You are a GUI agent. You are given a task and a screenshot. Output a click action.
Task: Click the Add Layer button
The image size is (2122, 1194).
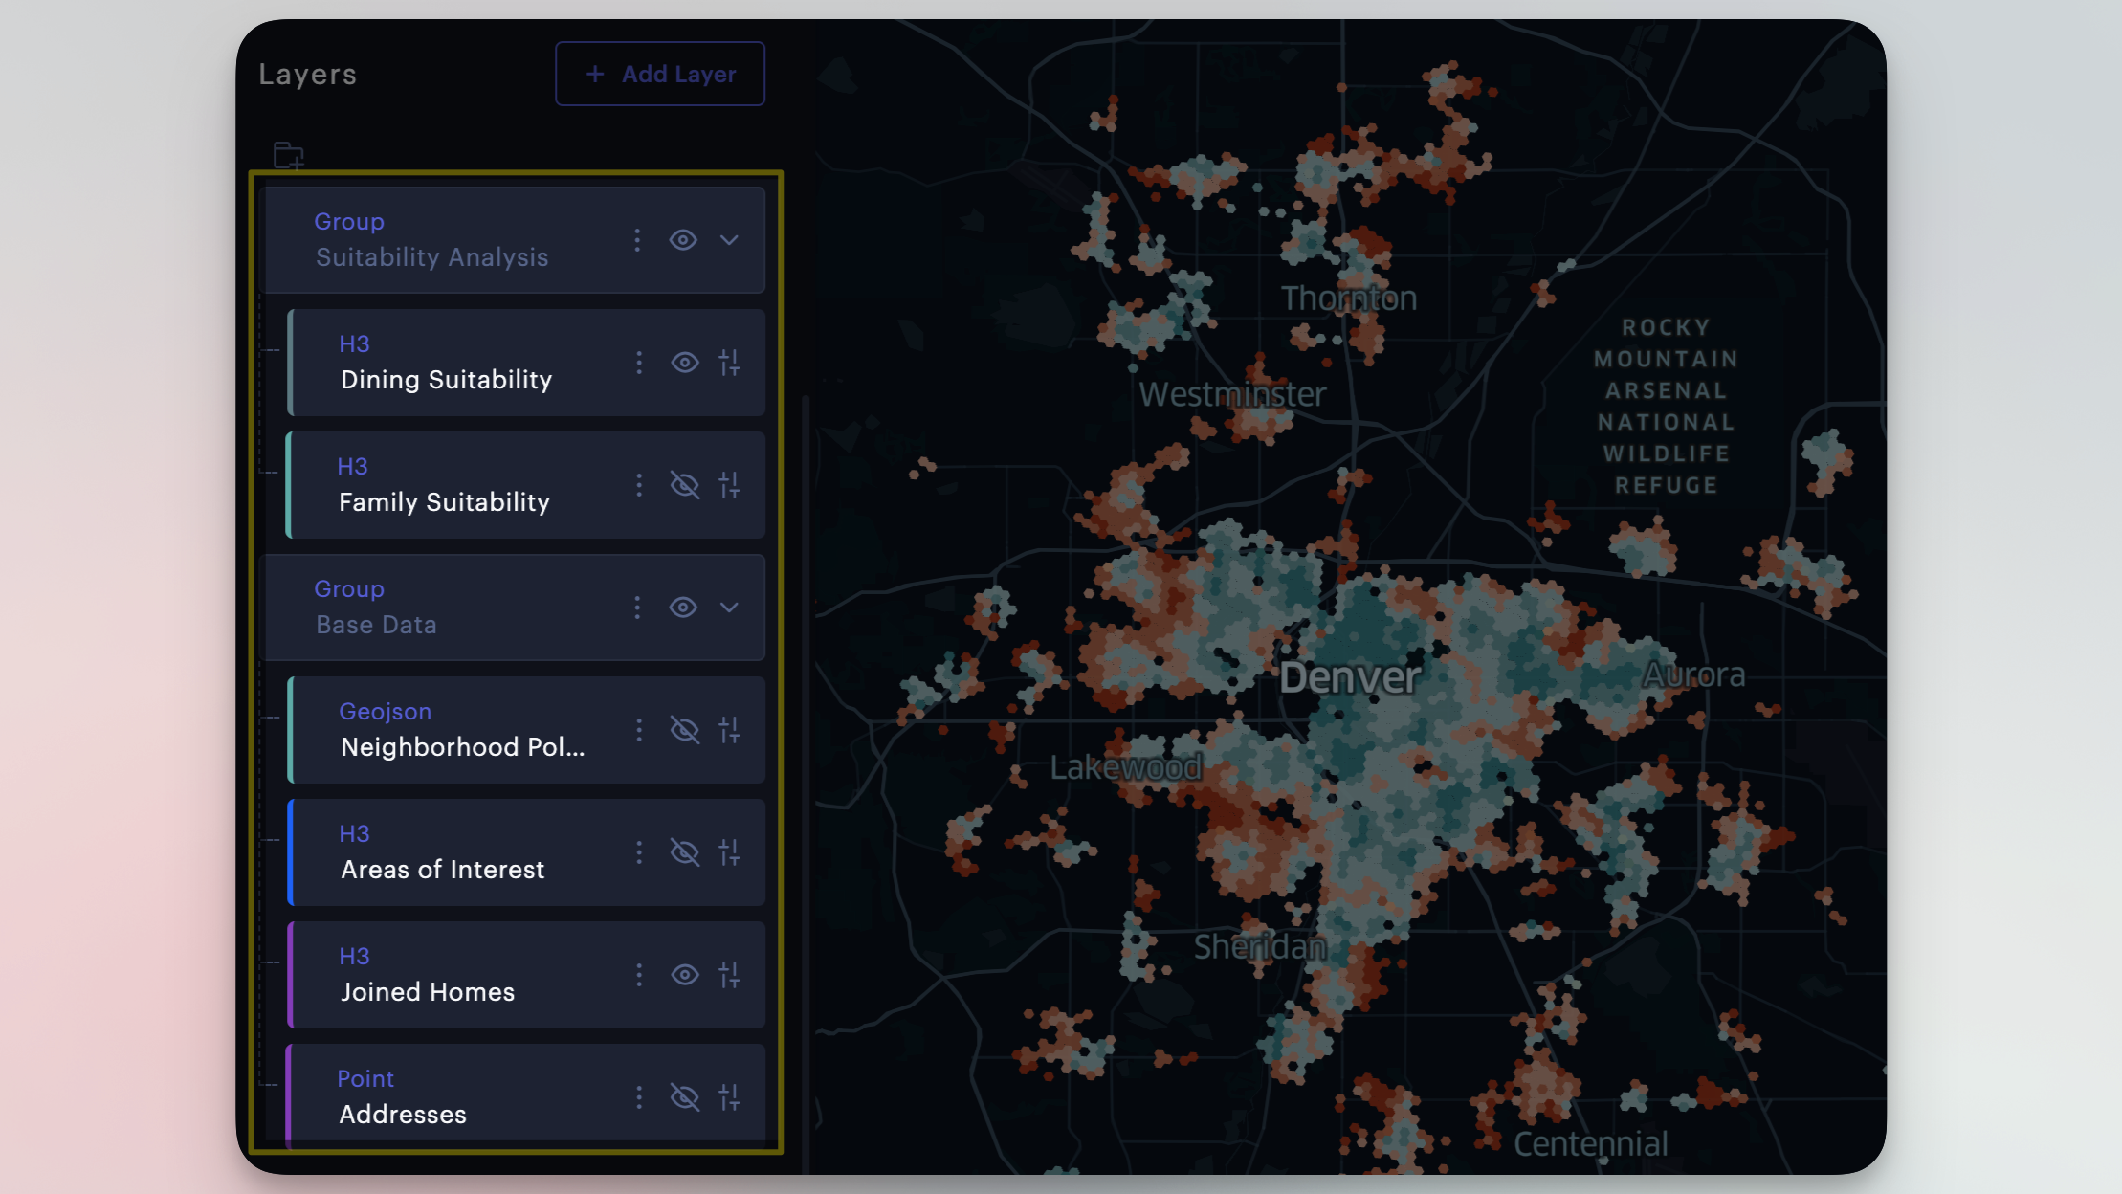click(660, 74)
